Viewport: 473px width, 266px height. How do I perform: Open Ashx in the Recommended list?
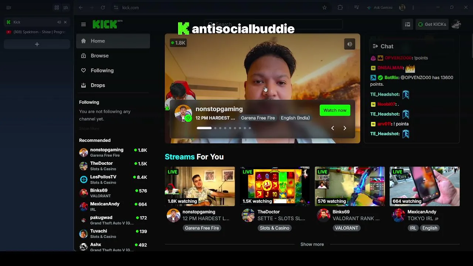(113, 247)
